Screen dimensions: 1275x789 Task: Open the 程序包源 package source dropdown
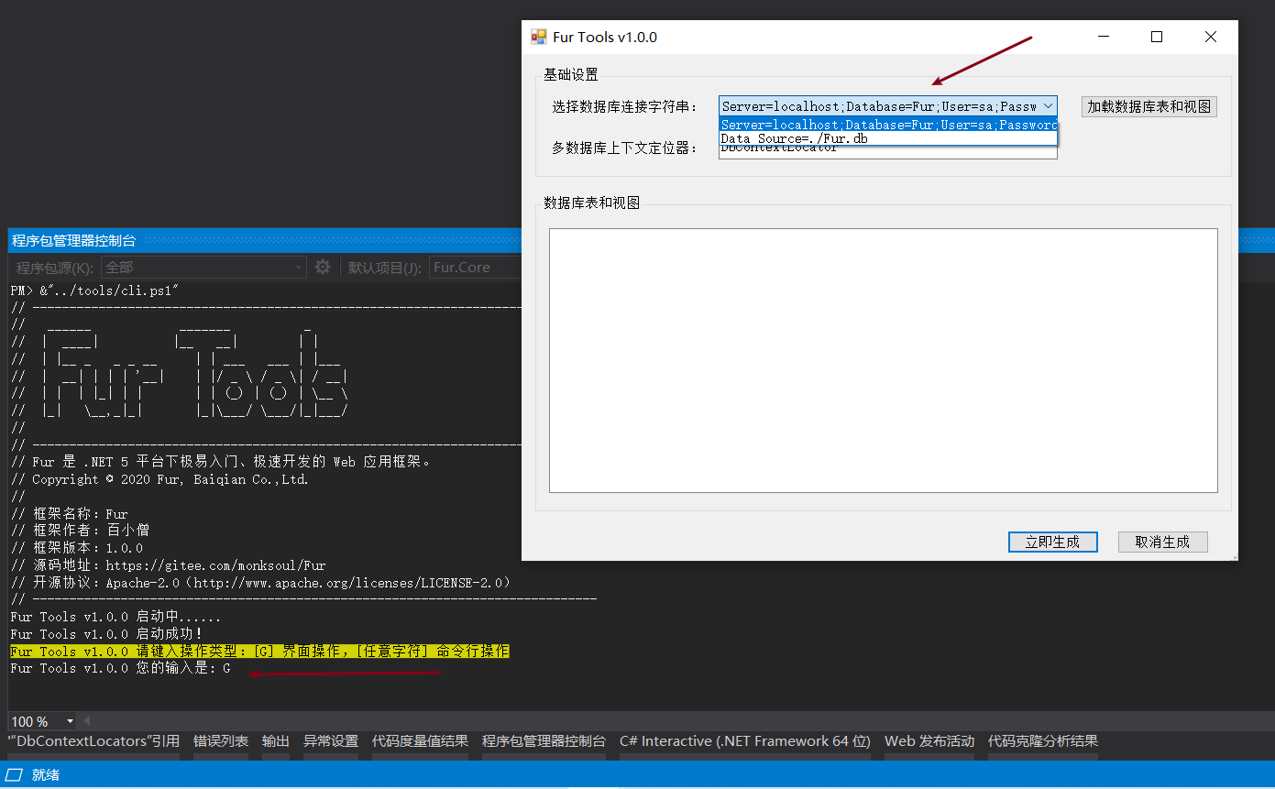click(x=203, y=268)
